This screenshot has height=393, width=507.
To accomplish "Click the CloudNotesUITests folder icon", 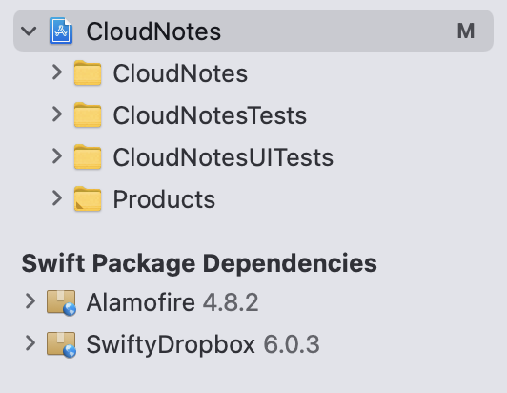I will [88, 157].
